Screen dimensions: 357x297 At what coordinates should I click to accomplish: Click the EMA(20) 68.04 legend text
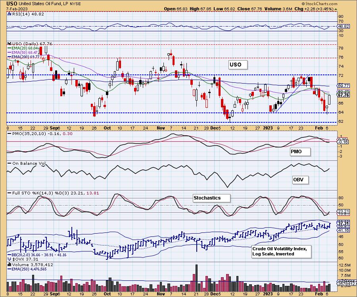[x=25, y=48]
